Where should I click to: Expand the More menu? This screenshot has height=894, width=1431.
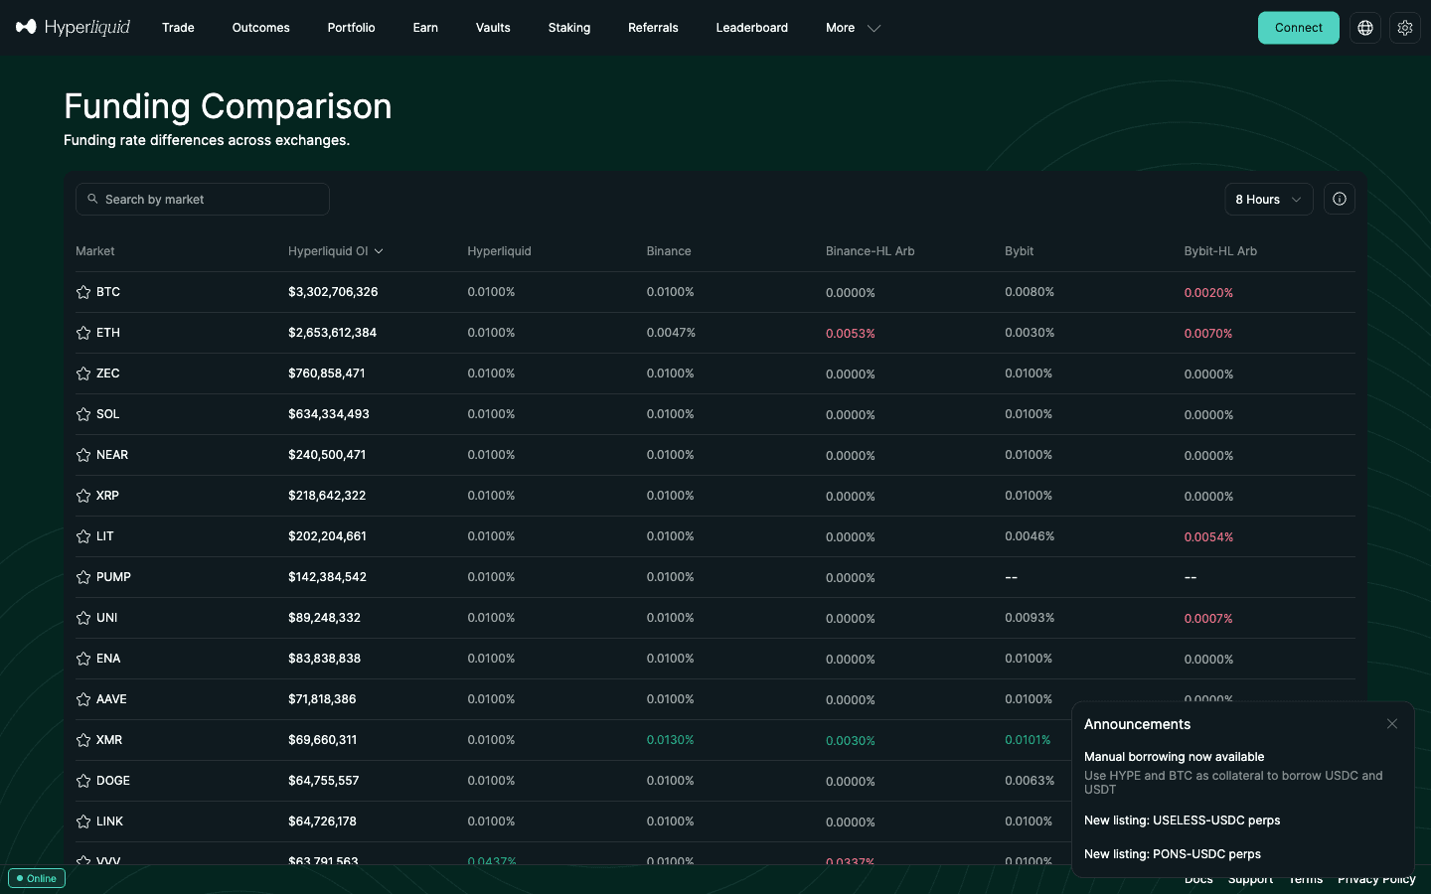click(853, 28)
